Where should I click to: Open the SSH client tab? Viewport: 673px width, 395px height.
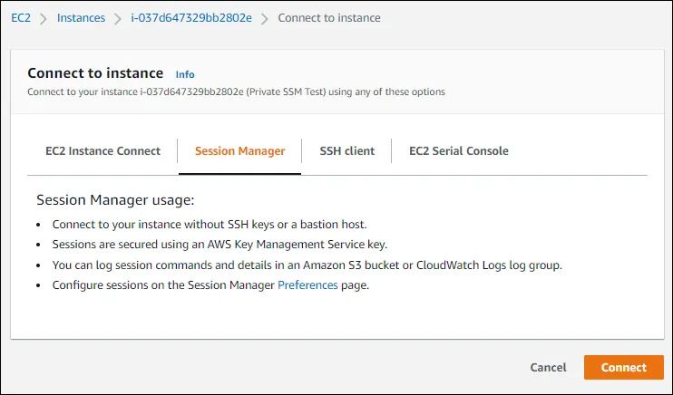(x=347, y=151)
